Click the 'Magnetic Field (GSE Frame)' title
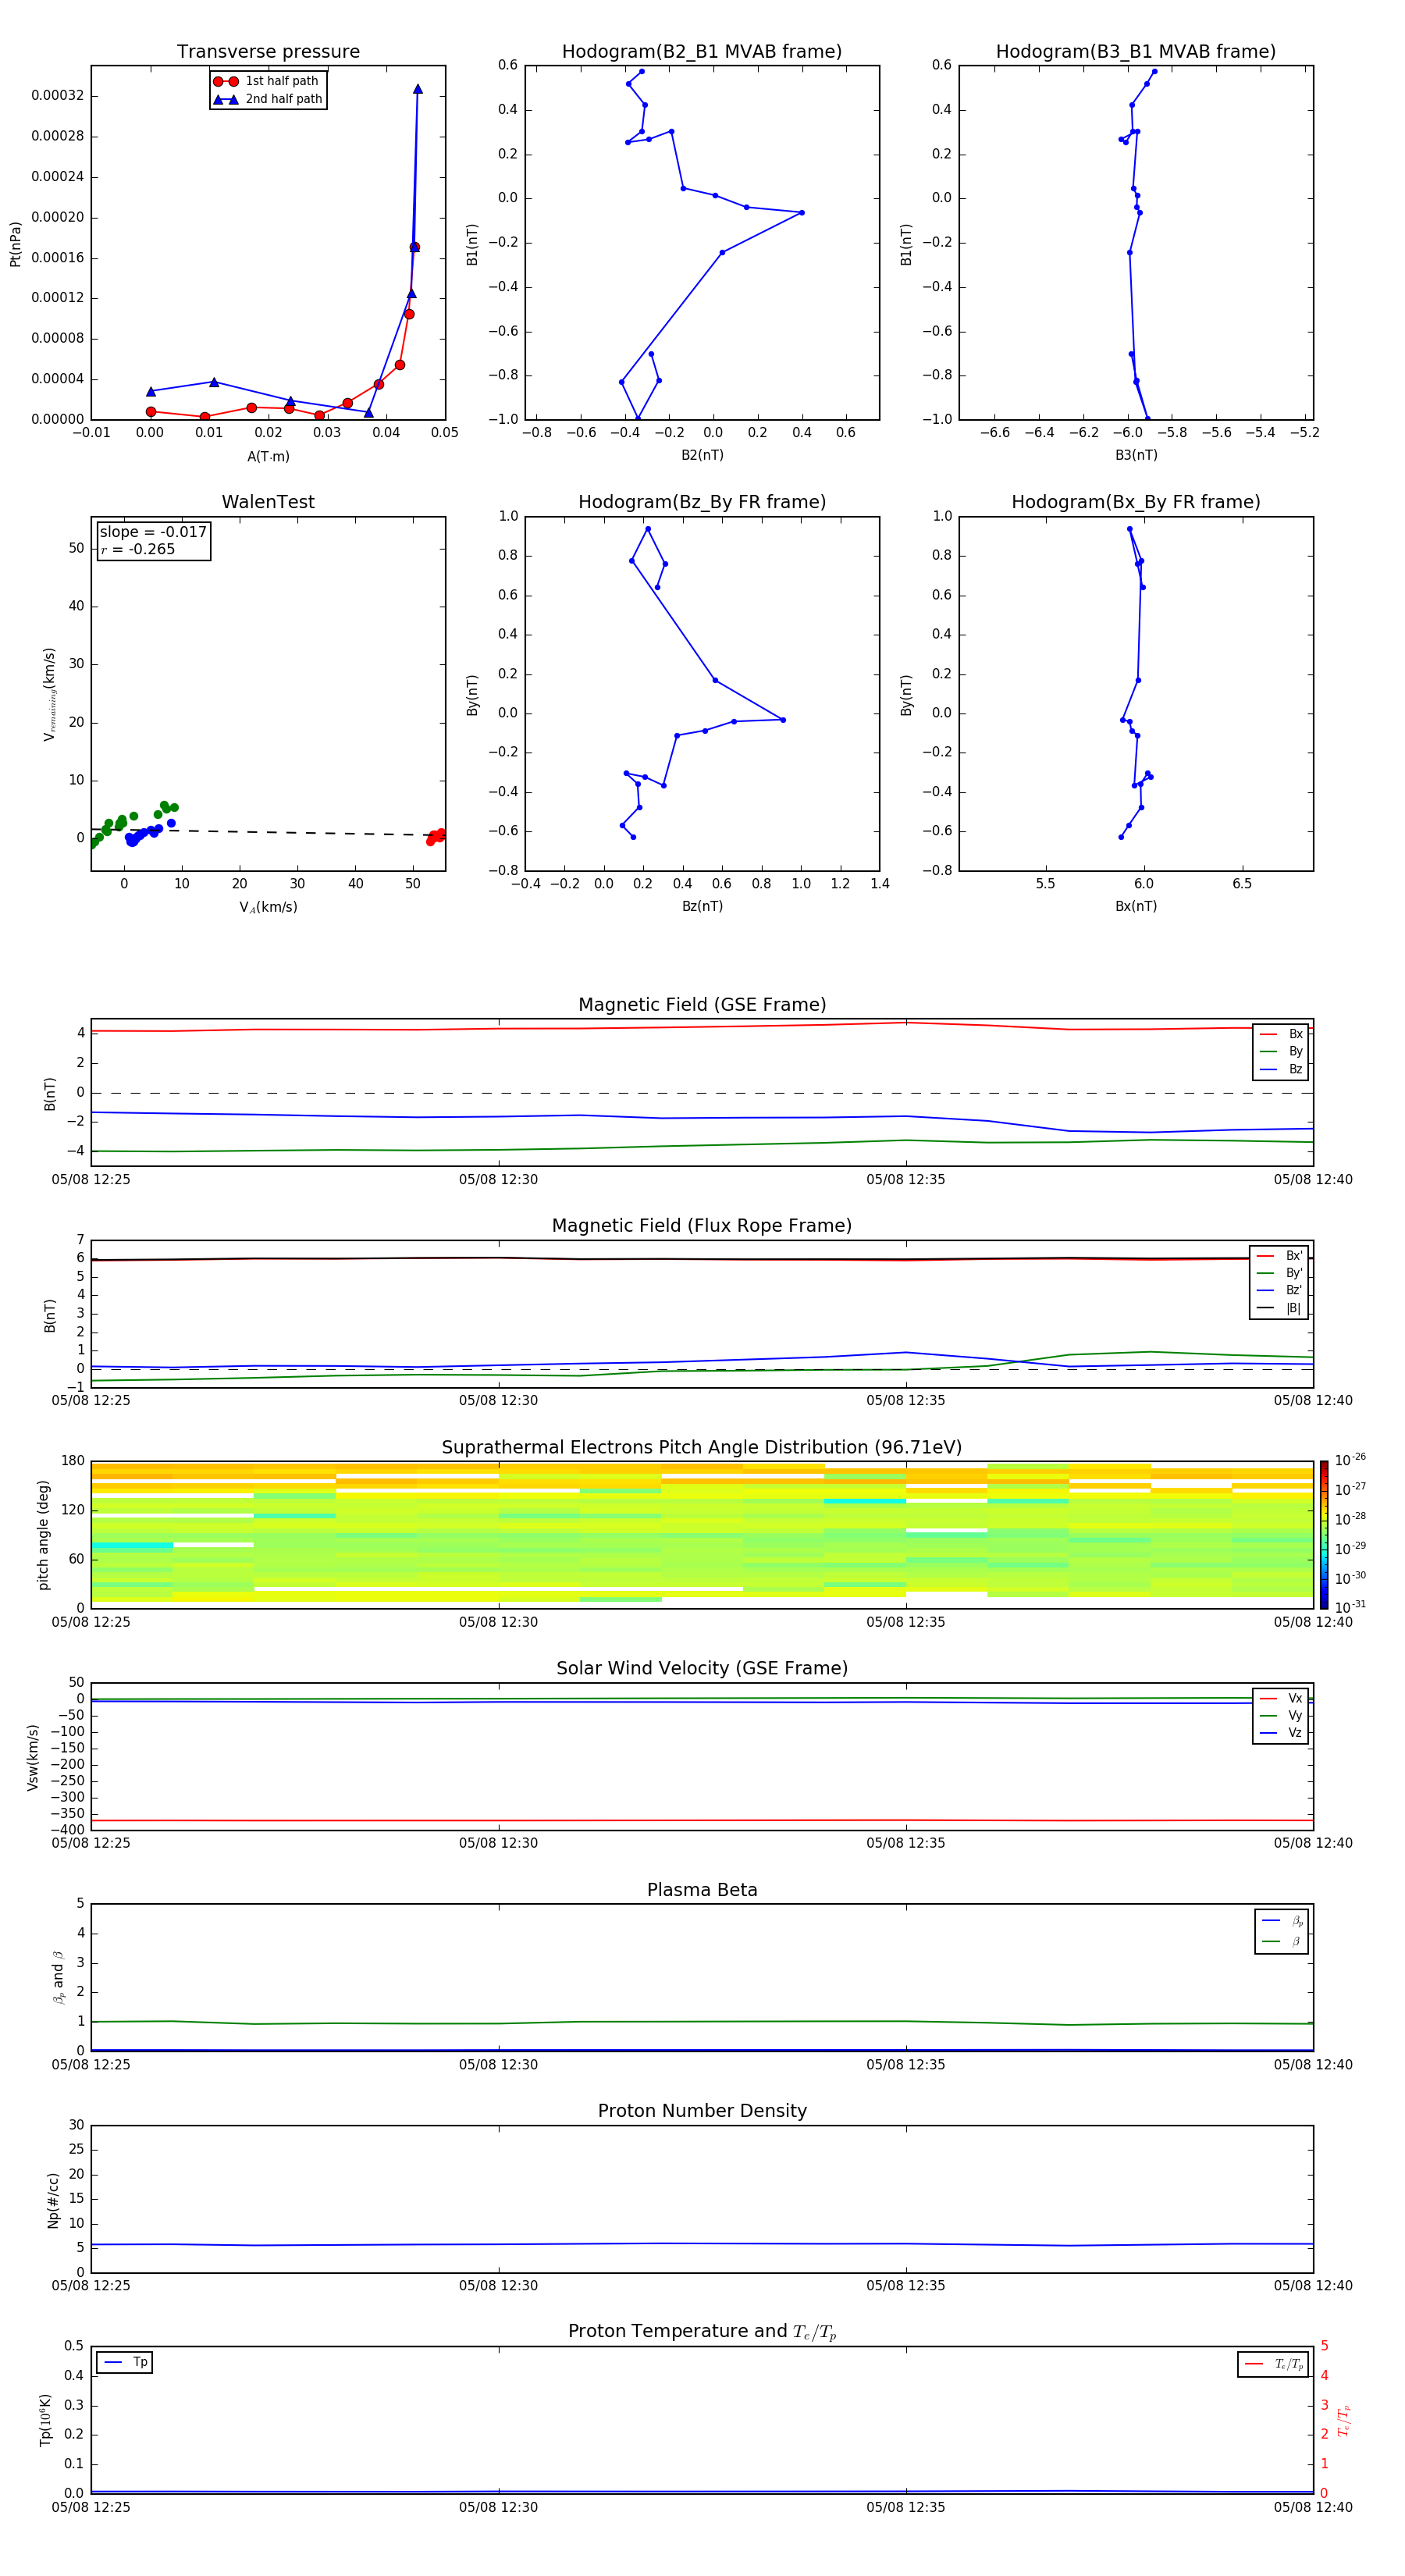1405x2576 pixels. pyautogui.click(x=702, y=1005)
